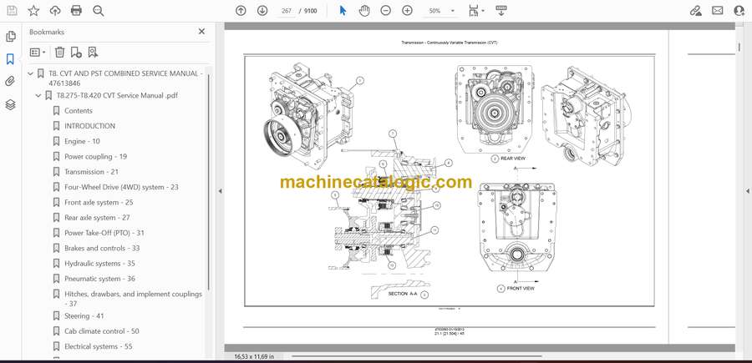Go to Rear axle system - 27
This screenshot has width=752, height=363.
(x=98, y=218)
